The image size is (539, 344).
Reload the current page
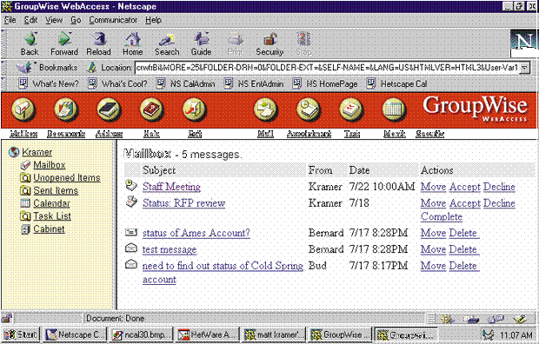point(98,43)
